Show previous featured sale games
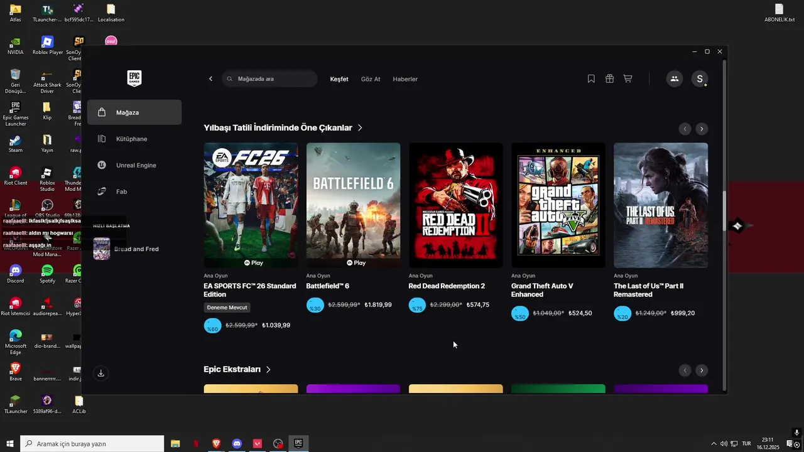804x452 pixels. point(685,129)
